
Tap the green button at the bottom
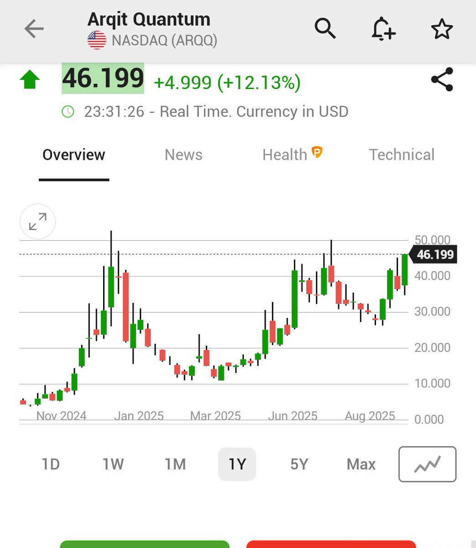pyautogui.click(x=145, y=544)
